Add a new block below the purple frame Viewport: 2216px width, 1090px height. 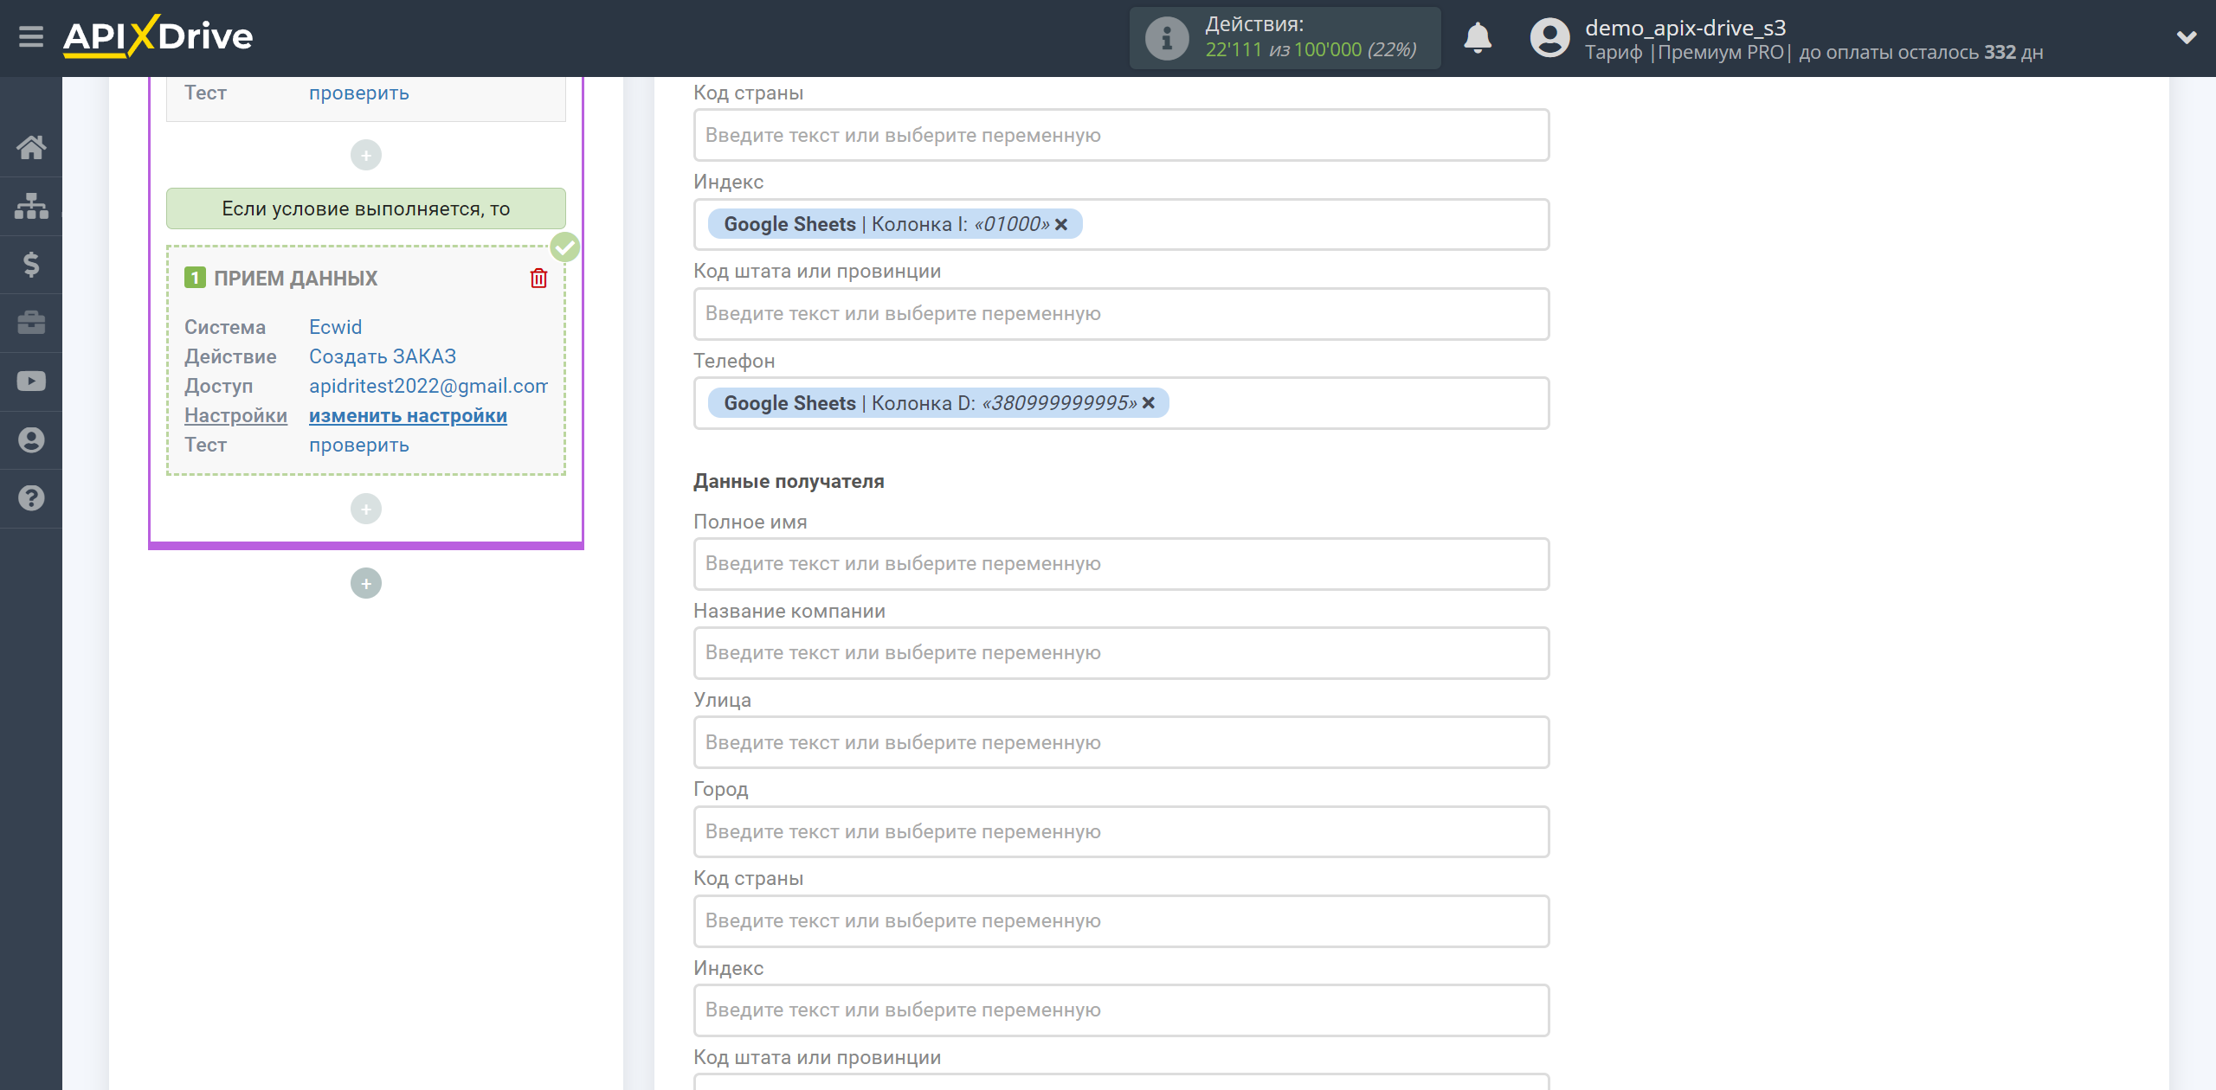(x=366, y=583)
